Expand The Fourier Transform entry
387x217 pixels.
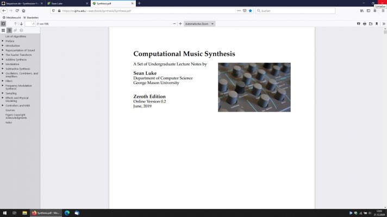3,55
